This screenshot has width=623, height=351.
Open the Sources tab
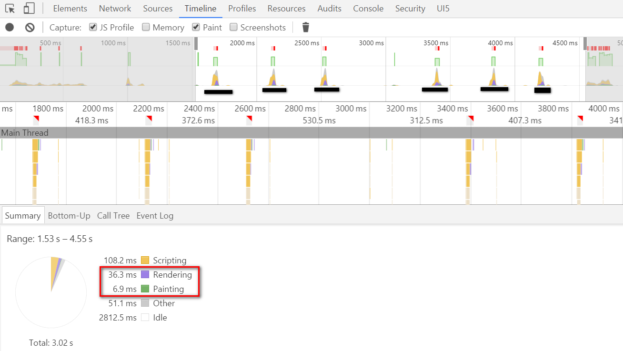(x=158, y=9)
